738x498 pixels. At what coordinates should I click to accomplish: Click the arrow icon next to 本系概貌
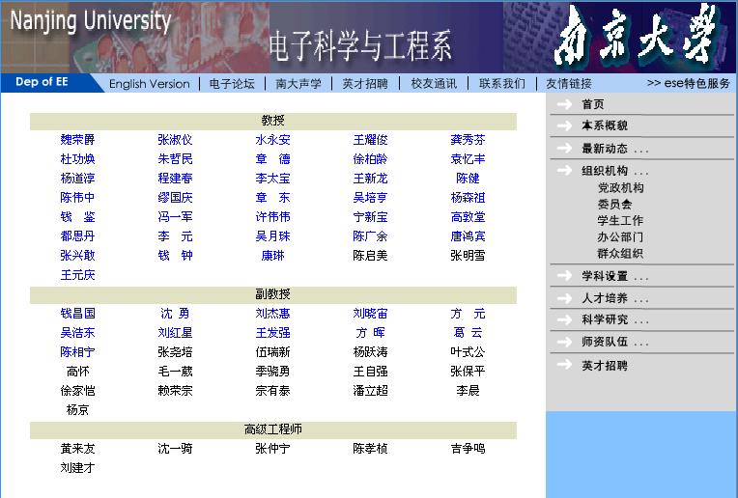(x=563, y=125)
